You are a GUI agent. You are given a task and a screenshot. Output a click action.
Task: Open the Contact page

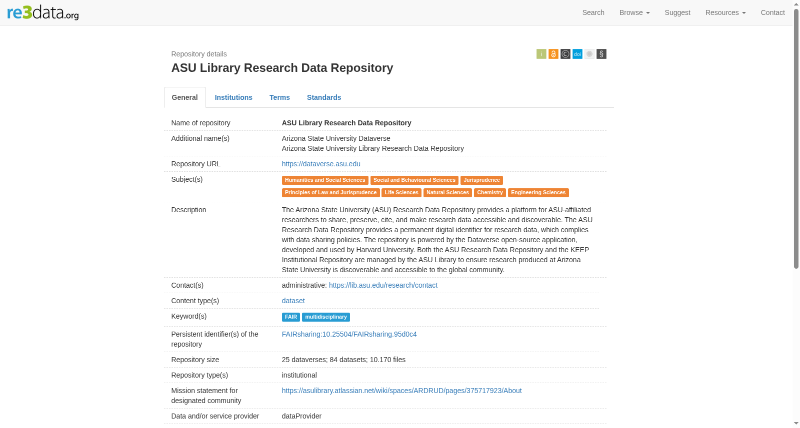[772, 12]
